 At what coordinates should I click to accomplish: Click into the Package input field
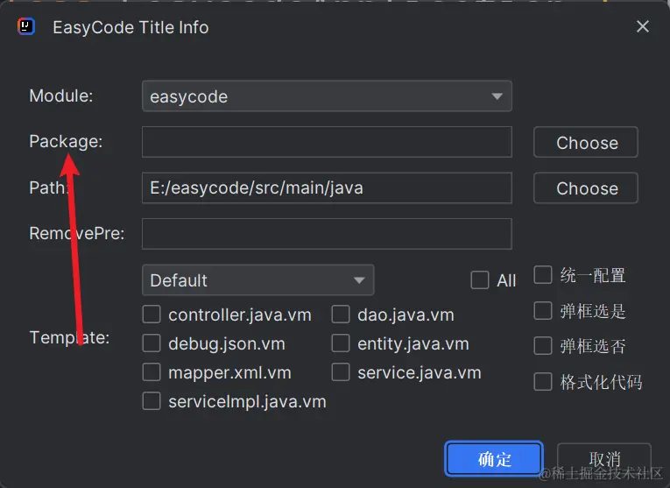click(327, 142)
